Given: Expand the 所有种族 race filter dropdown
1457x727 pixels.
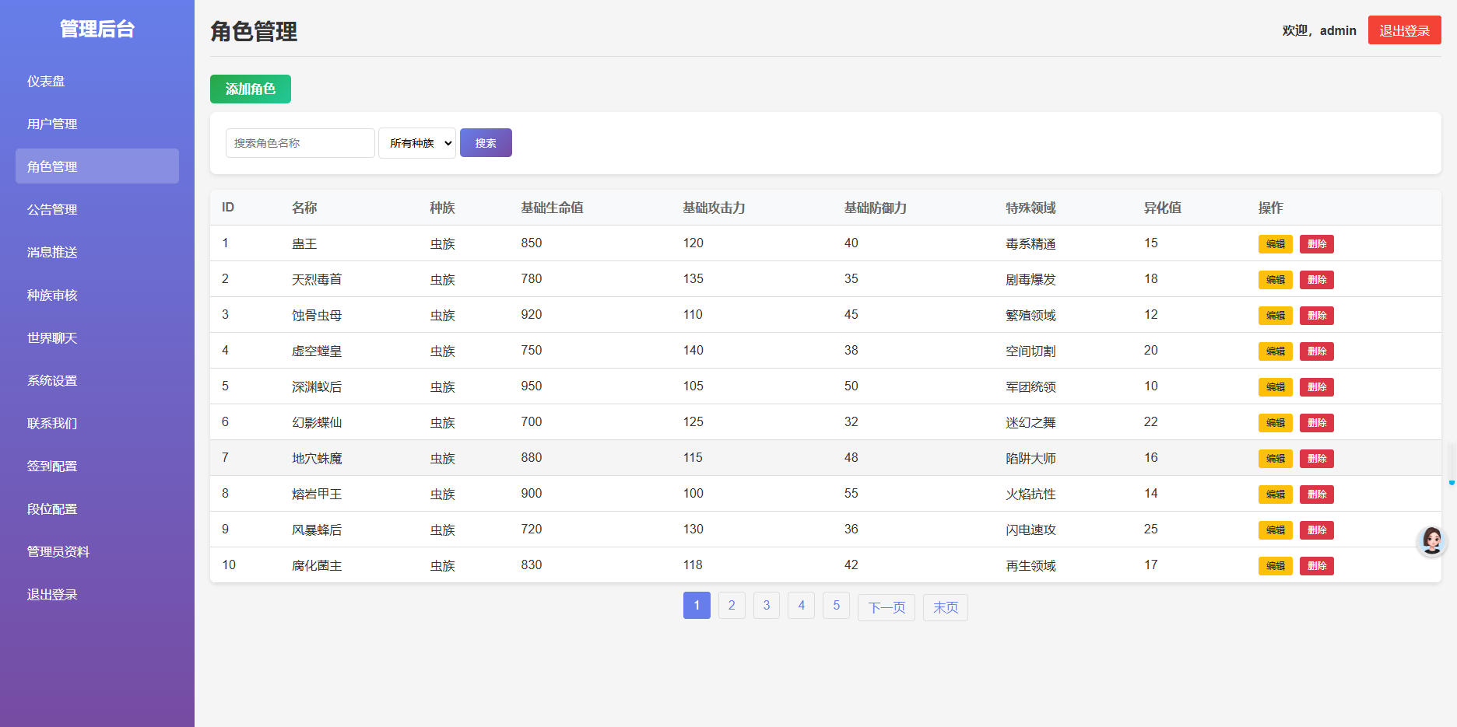Looking at the screenshot, I should [x=417, y=143].
